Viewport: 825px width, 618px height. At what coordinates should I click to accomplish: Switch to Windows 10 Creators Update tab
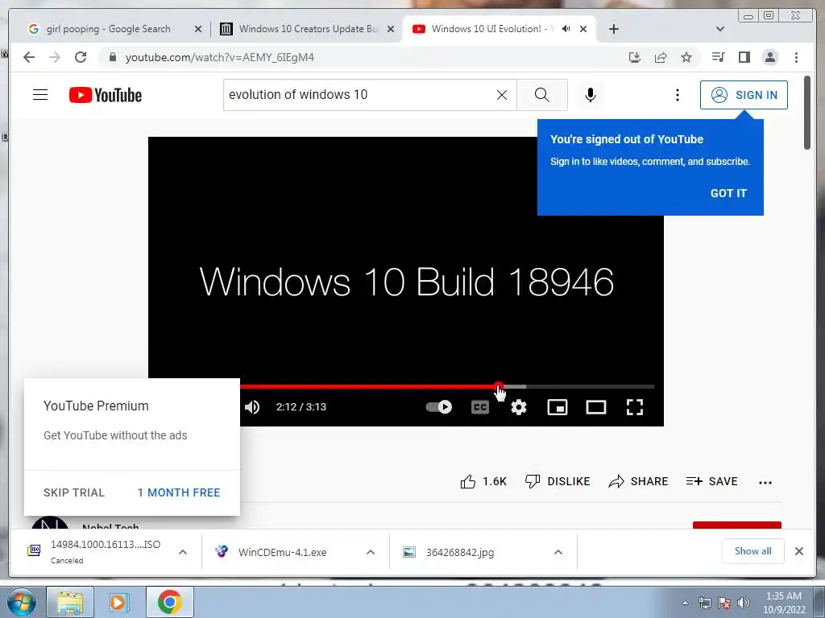(x=309, y=29)
